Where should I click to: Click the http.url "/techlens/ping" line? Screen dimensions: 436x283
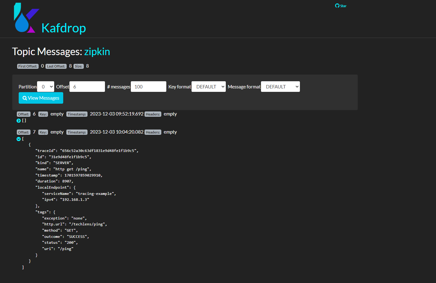(74, 224)
